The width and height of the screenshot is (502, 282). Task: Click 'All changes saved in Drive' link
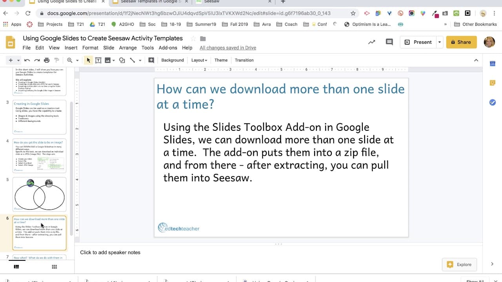[228, 48]
